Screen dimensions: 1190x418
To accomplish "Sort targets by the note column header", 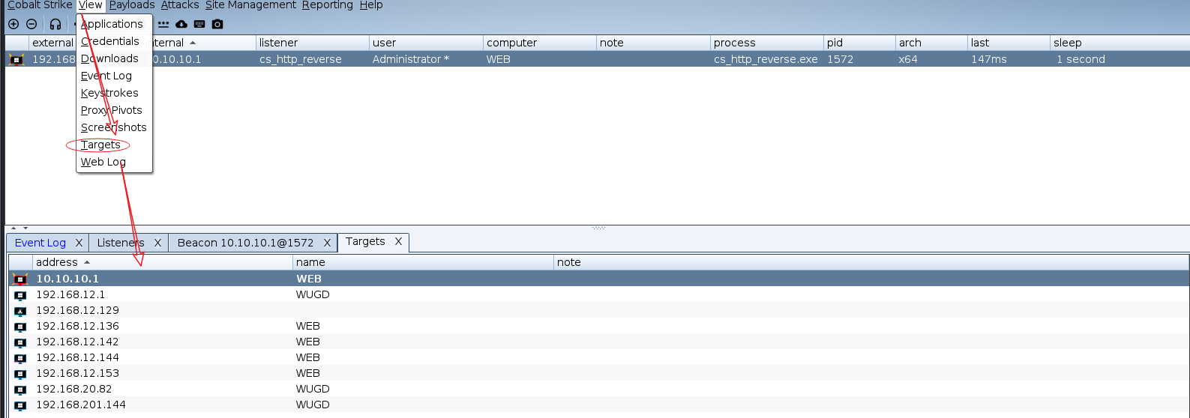I will click(x=871, y=262).
